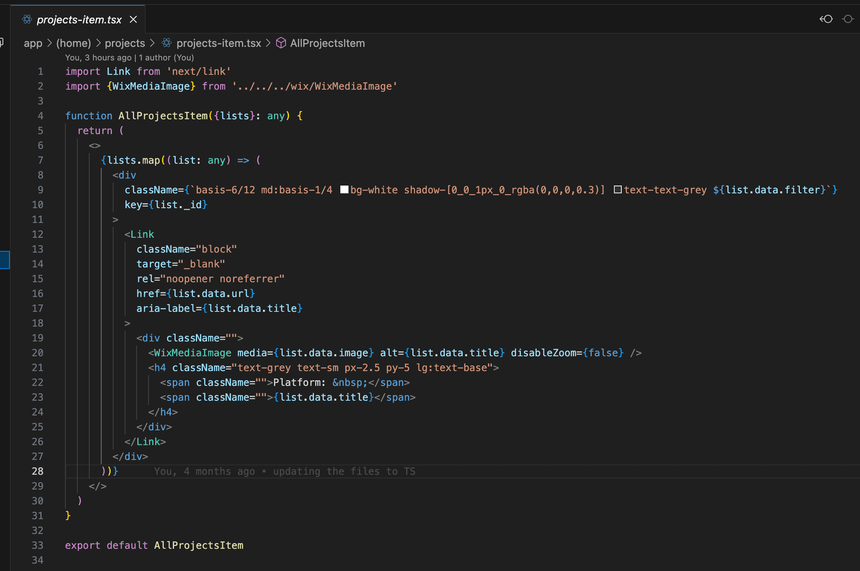860x571 pixels.
Task: Click the '<Link' tag on line 12
Action: tap(139, 234)
